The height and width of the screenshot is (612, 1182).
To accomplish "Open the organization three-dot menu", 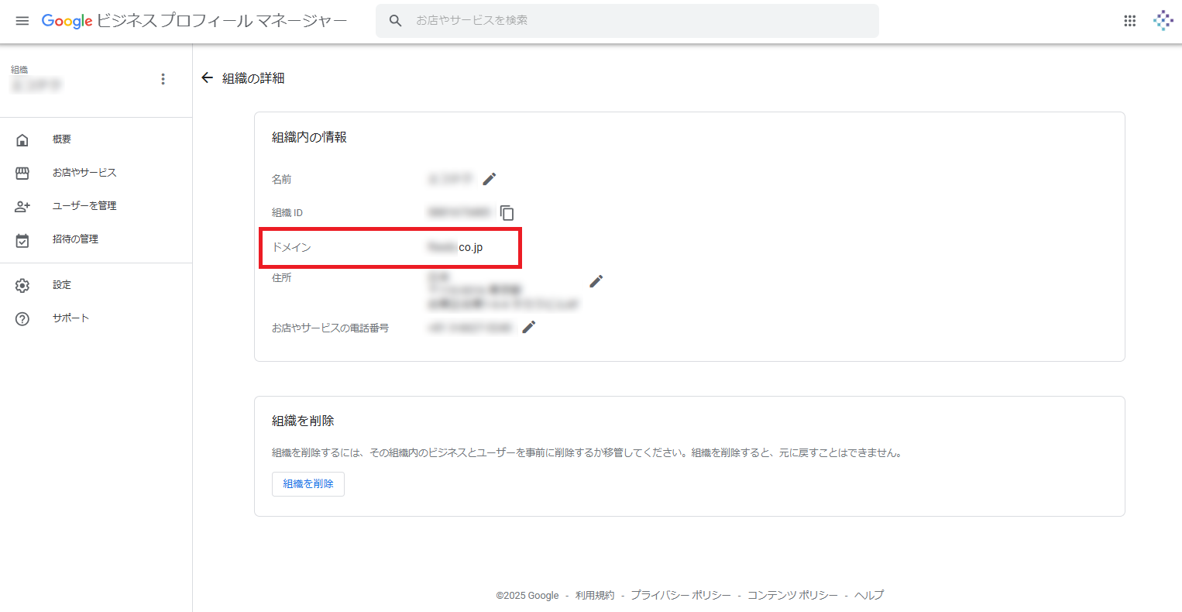I will 163,78.
